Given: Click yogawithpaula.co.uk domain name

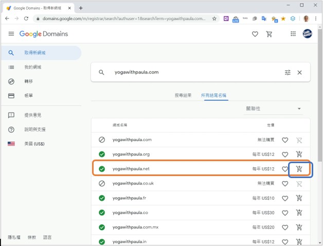Looking at the screenshot, I should (133, 183).
